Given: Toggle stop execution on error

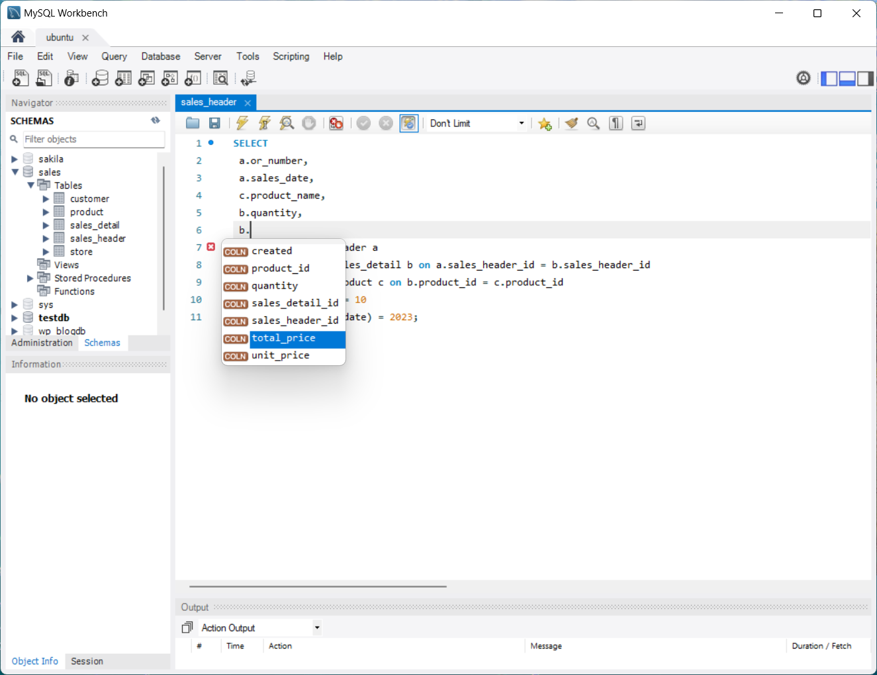Looking at the screenshot, I should [336, 123].
